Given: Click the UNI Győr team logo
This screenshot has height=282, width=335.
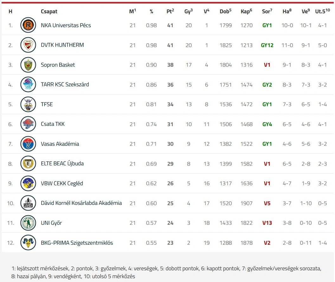Looking at the screenshot, I should click(x=28, y=223).
